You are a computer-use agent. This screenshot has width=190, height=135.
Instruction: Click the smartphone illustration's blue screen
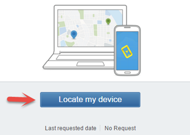click(127, 51)
